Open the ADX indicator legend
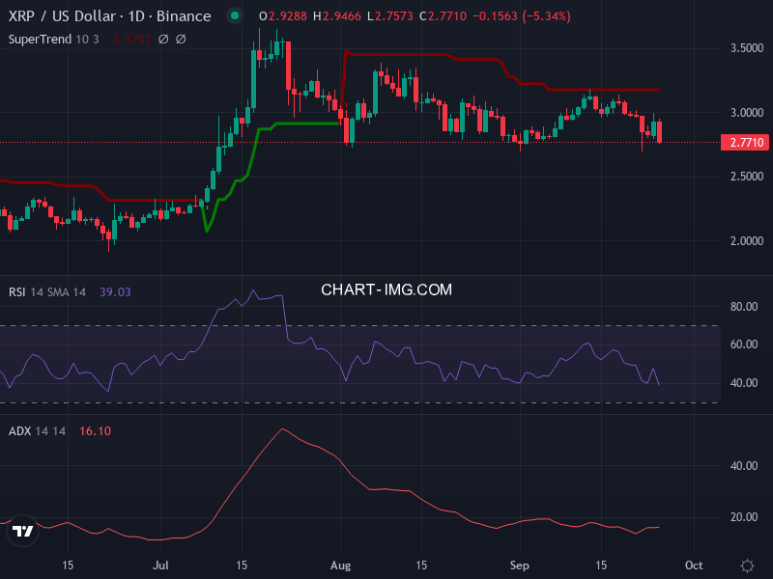Image resolution: width=773 pixels, height=579 pixels. pyautogui.click(x=18, y=430)
